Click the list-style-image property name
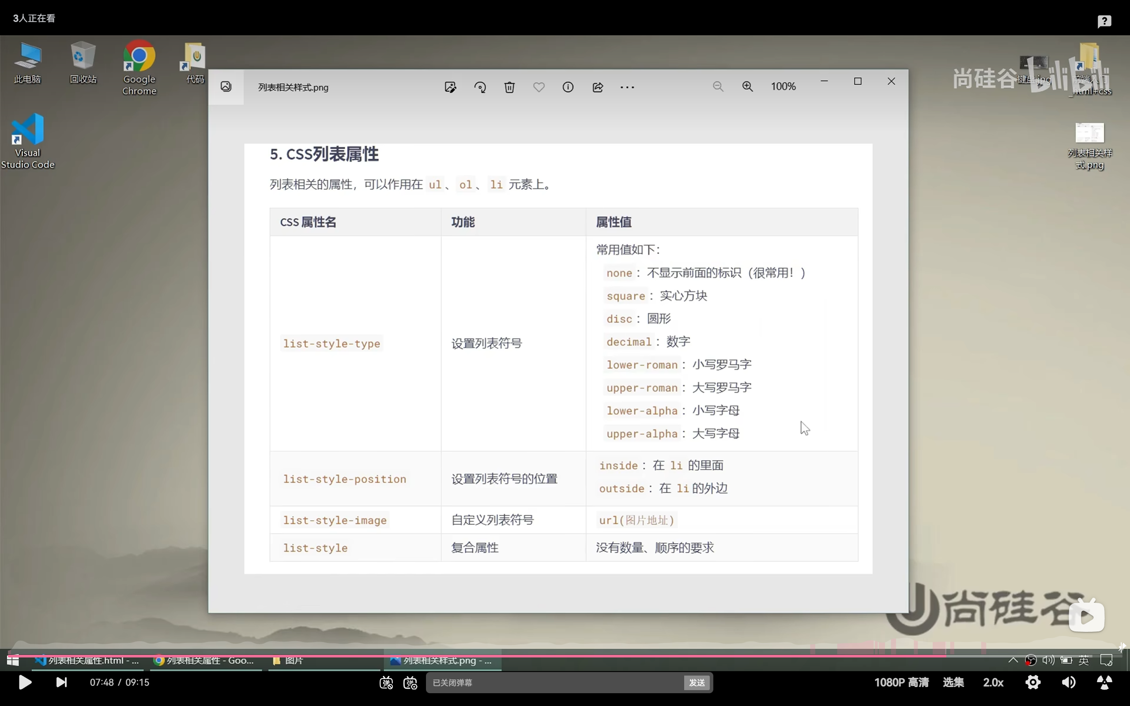Screen dimensions: 1130x706 pos(335,520)
